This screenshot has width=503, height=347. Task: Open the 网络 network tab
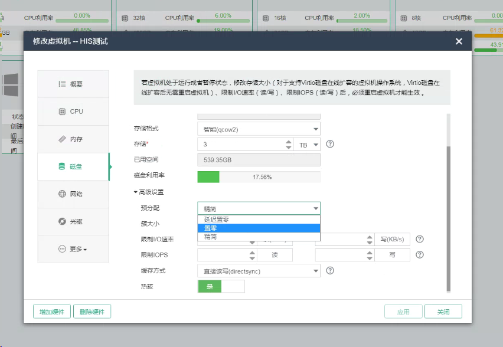point(73,194)
